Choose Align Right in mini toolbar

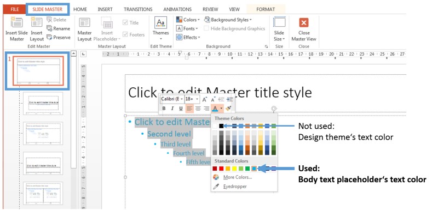pos(206,109)
